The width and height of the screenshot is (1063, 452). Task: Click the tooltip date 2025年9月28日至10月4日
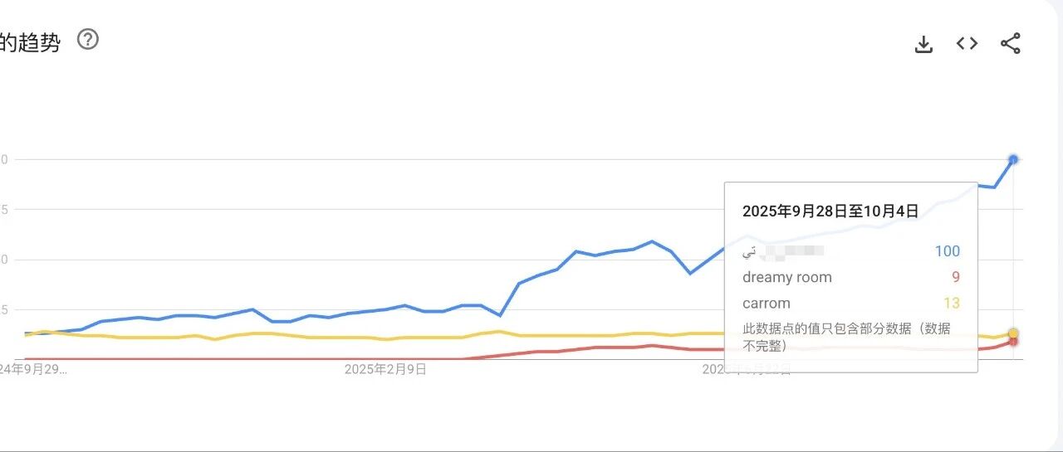click(830, 211)
